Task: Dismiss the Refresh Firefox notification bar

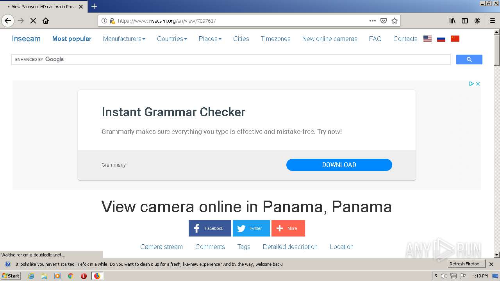Action: coord(491,264)
